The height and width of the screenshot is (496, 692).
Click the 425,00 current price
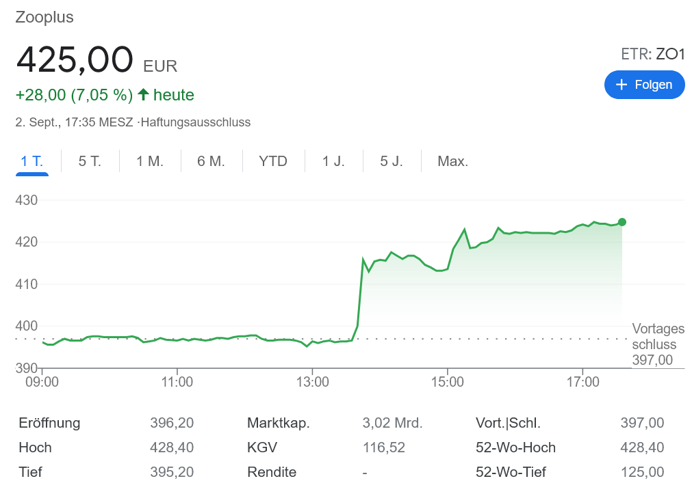tap(75, 59)
